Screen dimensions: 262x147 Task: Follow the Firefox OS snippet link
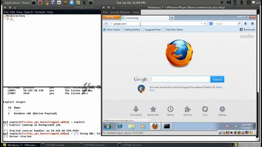[x=219, y=87]
